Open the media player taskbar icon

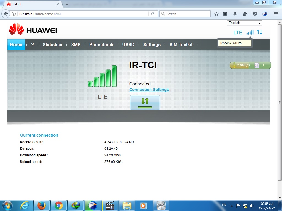pyautogui.click(x=143, y=206)
